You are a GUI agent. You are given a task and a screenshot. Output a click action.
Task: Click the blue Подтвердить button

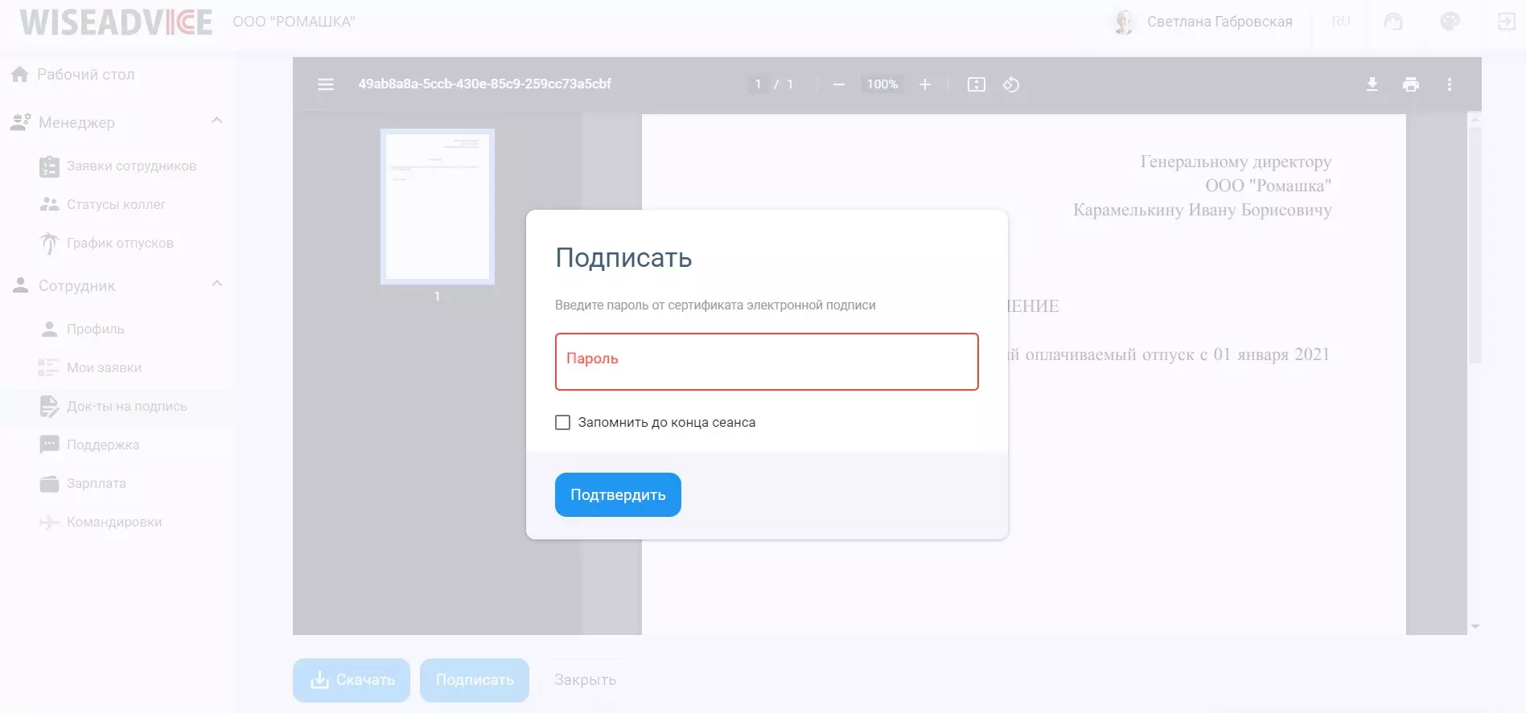tap(618, 495)
